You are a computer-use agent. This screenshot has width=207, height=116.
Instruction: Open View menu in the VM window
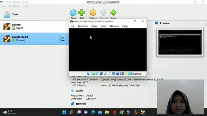(94, 26)
